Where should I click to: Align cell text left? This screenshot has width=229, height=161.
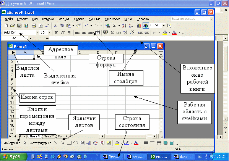pyautogui.click(x=77, y=32)
